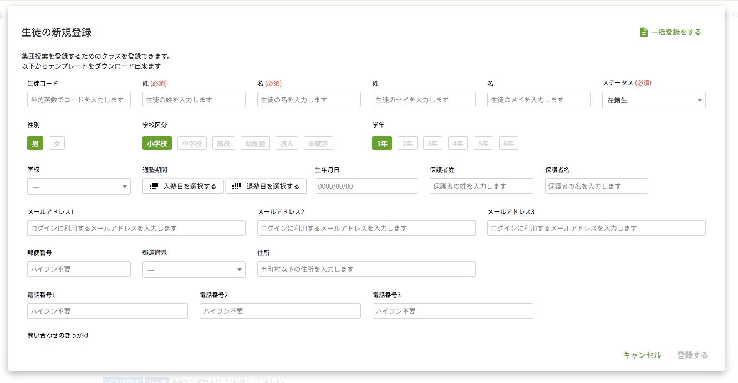
Task: Select 幼稚園 school category
Action: click(255, 143)
